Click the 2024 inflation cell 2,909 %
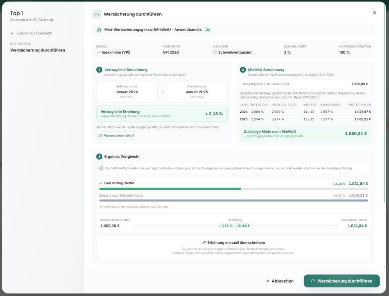Screen dimensions: 389x296 (257, 112)
